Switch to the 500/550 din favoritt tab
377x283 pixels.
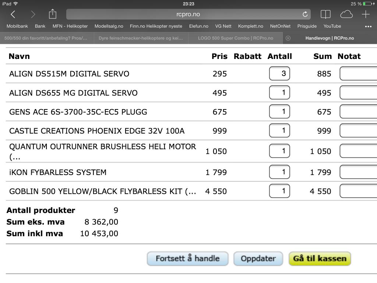click(x=46, y=38)
